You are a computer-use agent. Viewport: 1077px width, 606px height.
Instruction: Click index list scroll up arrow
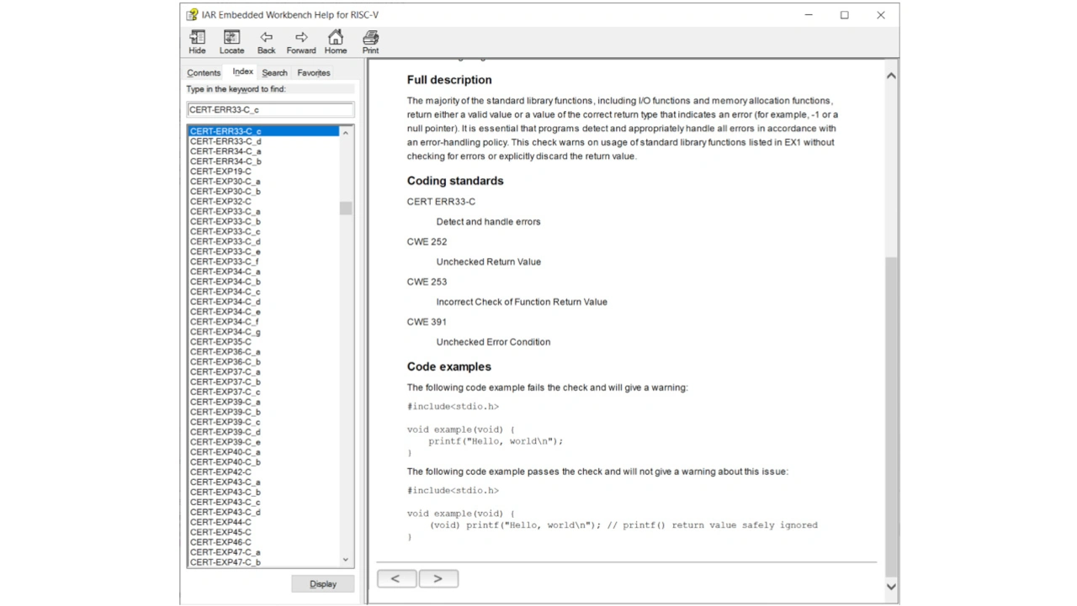(x=346, y=133)
